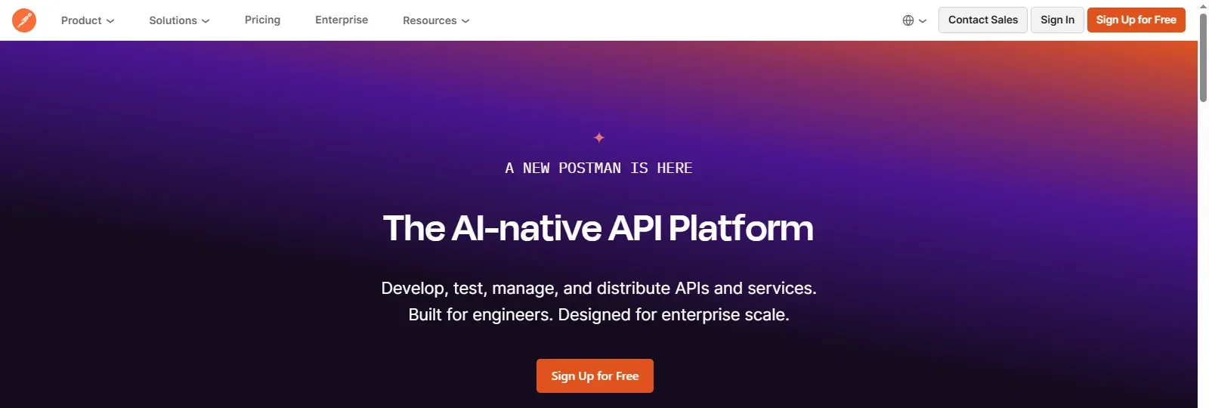Image resolution: width=1209 pixels, height=408 pixels.
Task: Click Sign Up for Free in header
Action: [1136, 20]
